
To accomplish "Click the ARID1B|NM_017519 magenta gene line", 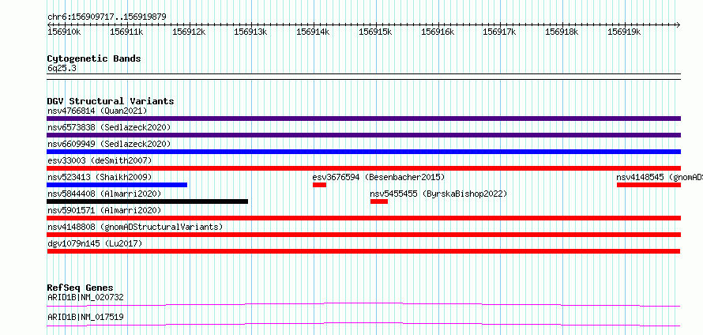I will (363, 324).
